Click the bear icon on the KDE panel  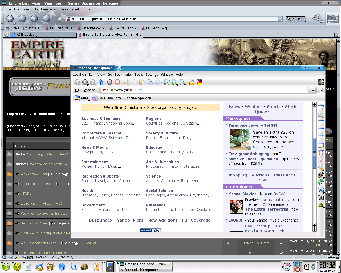pyautogui.click(x=84, y=267)
